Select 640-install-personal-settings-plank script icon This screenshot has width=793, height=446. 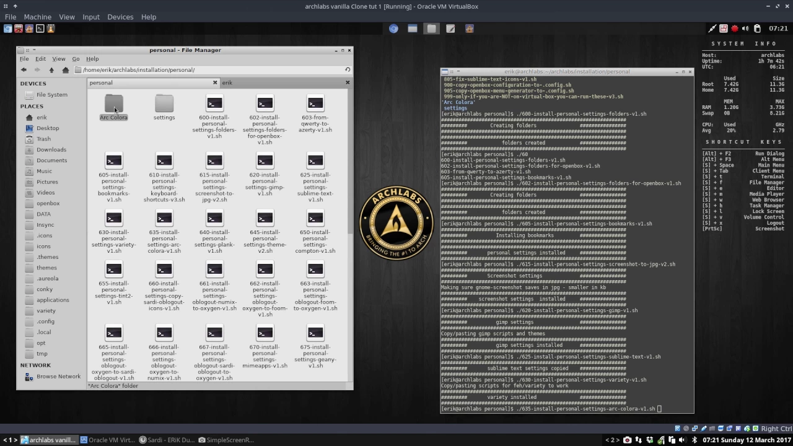pos(214,218)
